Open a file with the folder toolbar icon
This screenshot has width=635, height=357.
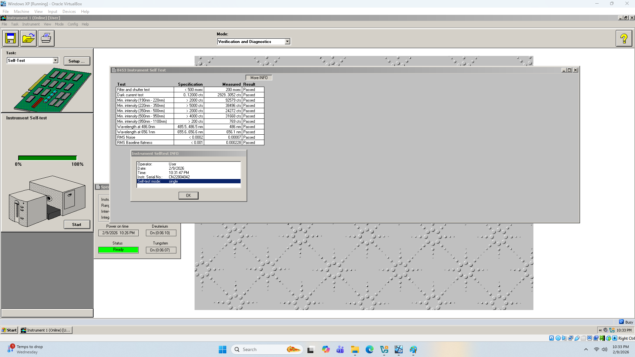click(x=28, y=38)
